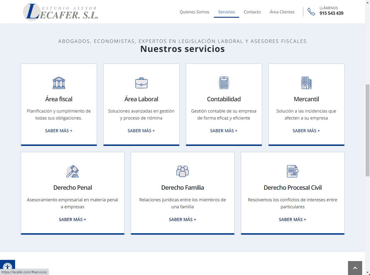Click the calculator icon for Contabilidad
Screen dimensions: 370x275
[x=224, y=83]
